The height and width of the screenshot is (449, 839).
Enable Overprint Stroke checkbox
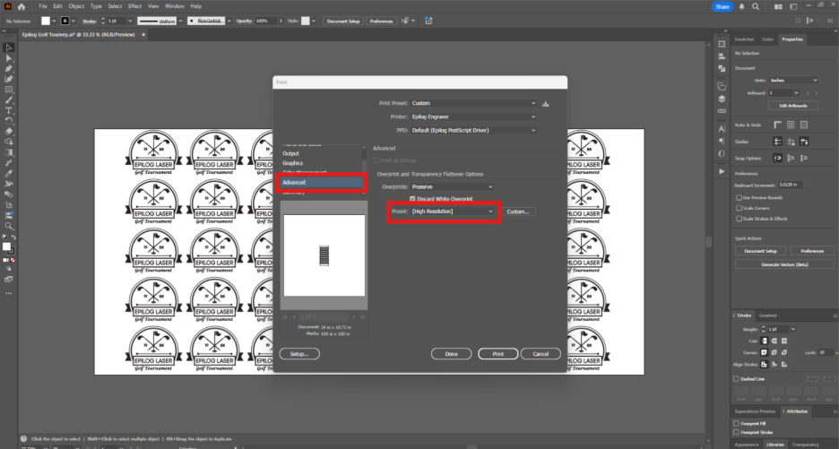click(736, 432)
